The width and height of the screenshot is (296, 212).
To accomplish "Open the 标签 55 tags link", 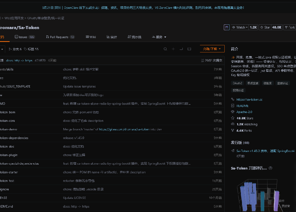I will click(31, 49).
